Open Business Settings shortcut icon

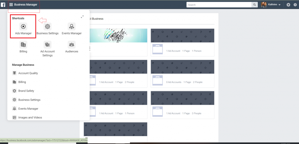[48, 26]
